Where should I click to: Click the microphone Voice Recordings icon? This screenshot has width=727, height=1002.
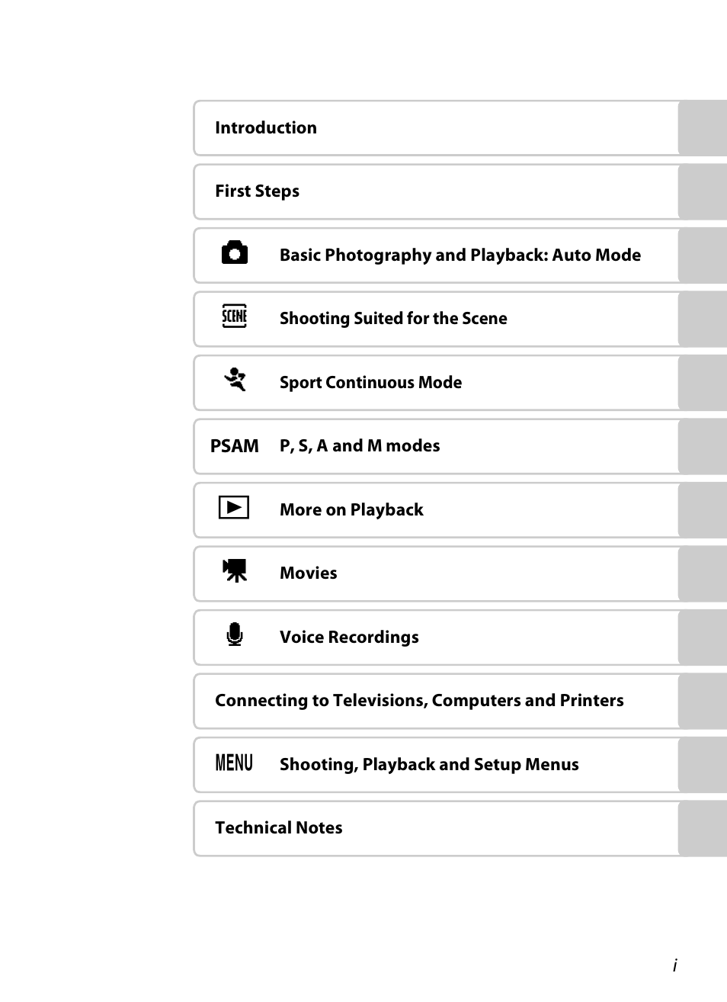[x=235, y=634]
